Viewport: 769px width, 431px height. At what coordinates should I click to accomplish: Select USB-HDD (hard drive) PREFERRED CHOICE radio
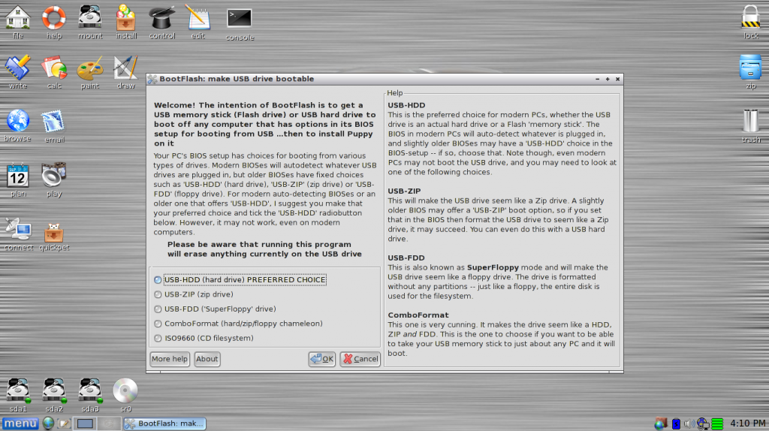(158, 280)
